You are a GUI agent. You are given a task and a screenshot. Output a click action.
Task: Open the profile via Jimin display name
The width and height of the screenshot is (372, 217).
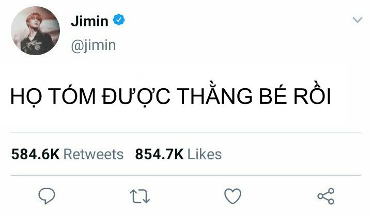click(x=90, y=21)
